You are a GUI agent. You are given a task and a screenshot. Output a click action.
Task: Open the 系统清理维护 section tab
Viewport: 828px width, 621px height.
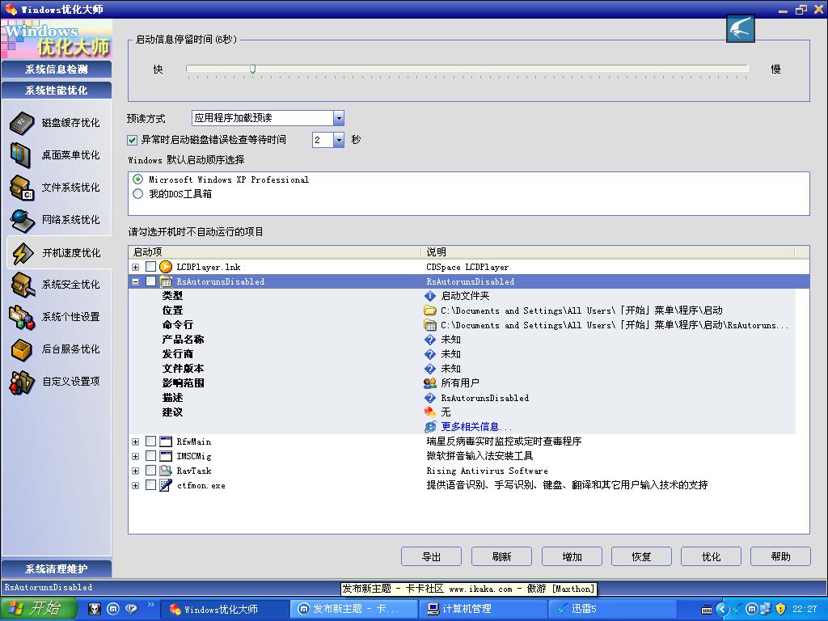(57, 568)
